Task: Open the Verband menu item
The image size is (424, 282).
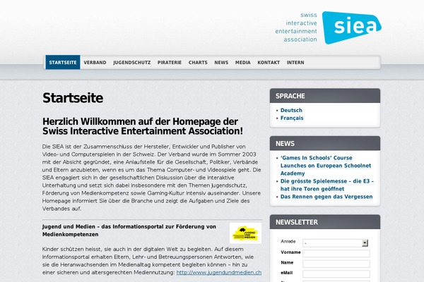Action: tap(95, 62)
